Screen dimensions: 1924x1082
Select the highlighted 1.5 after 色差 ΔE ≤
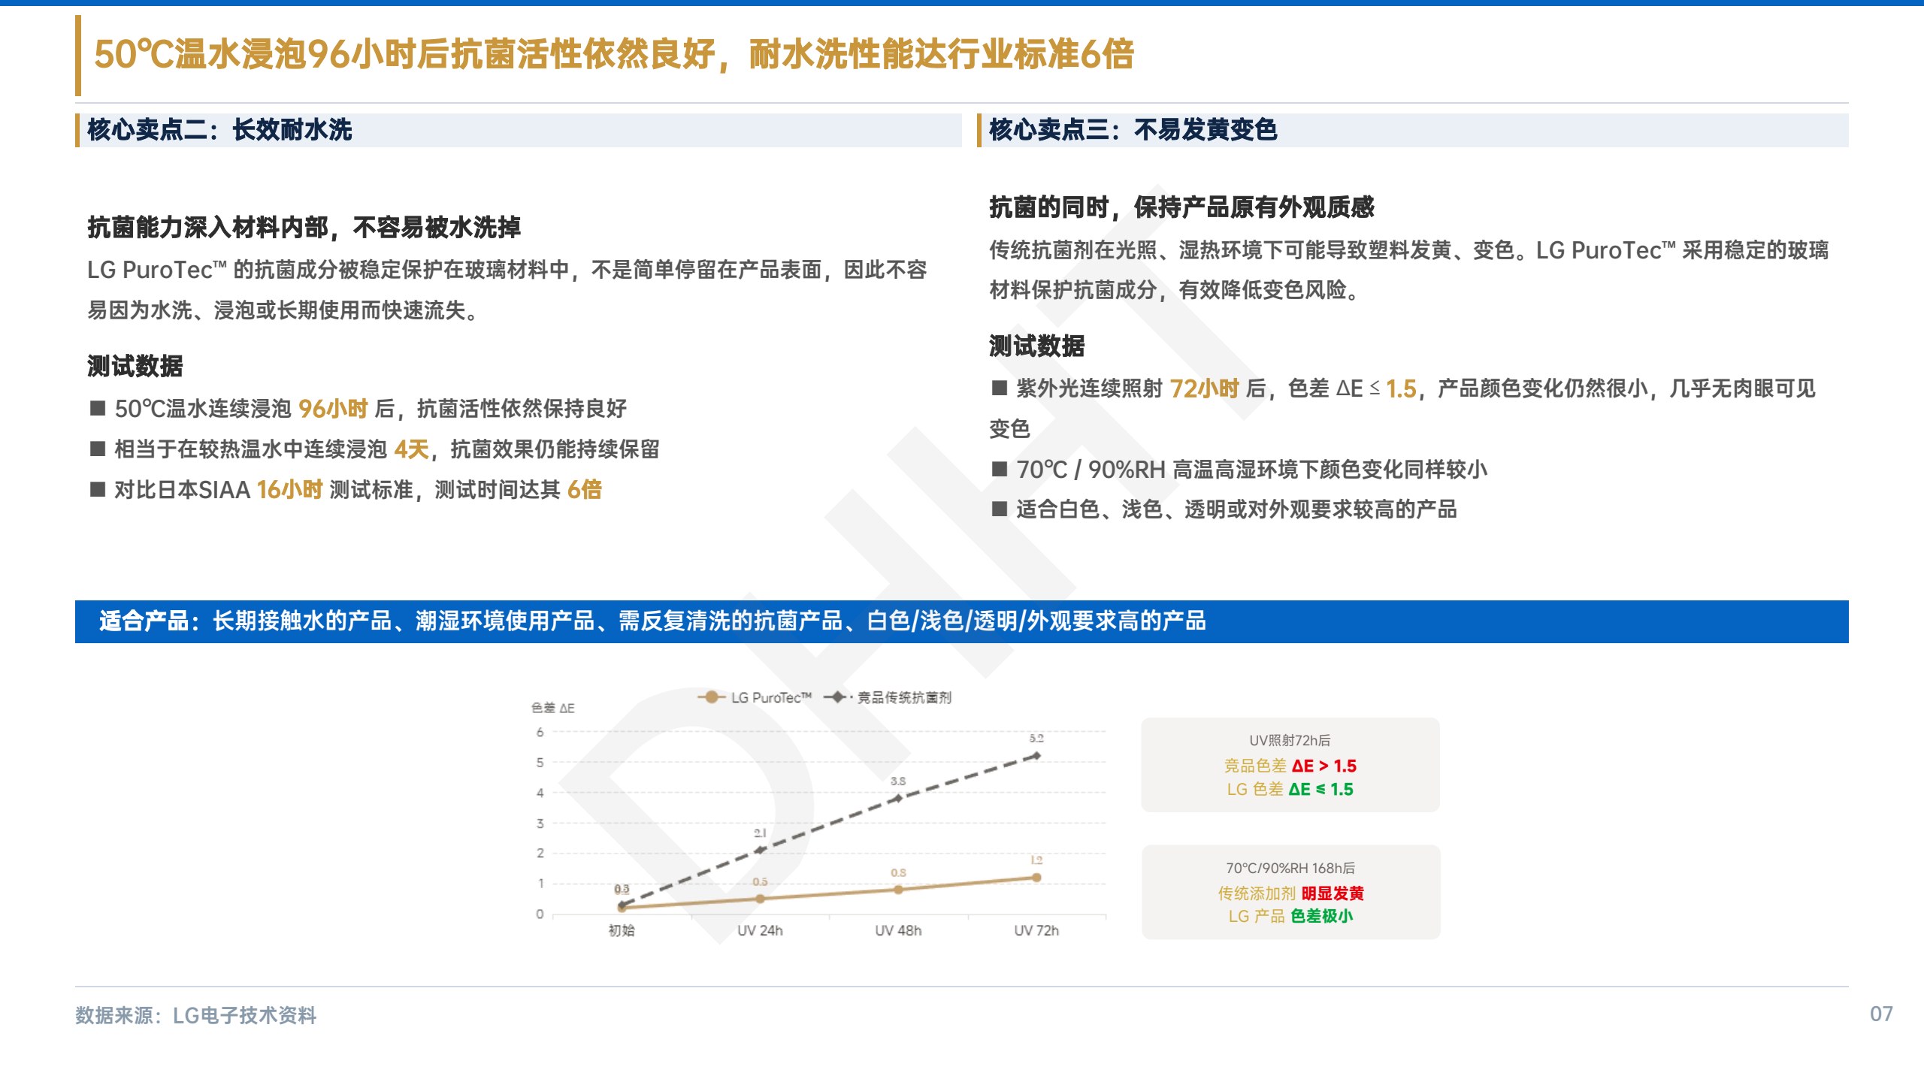pyautogui.click(x=1401, y=388)
